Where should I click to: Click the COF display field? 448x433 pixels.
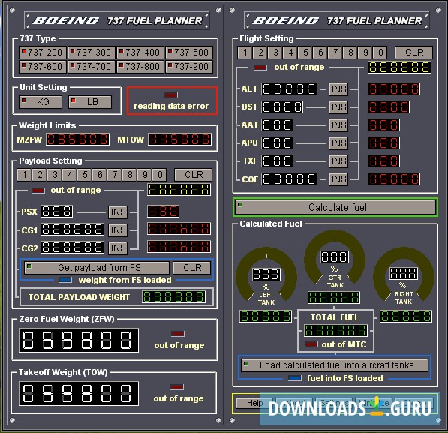point(289,179)
